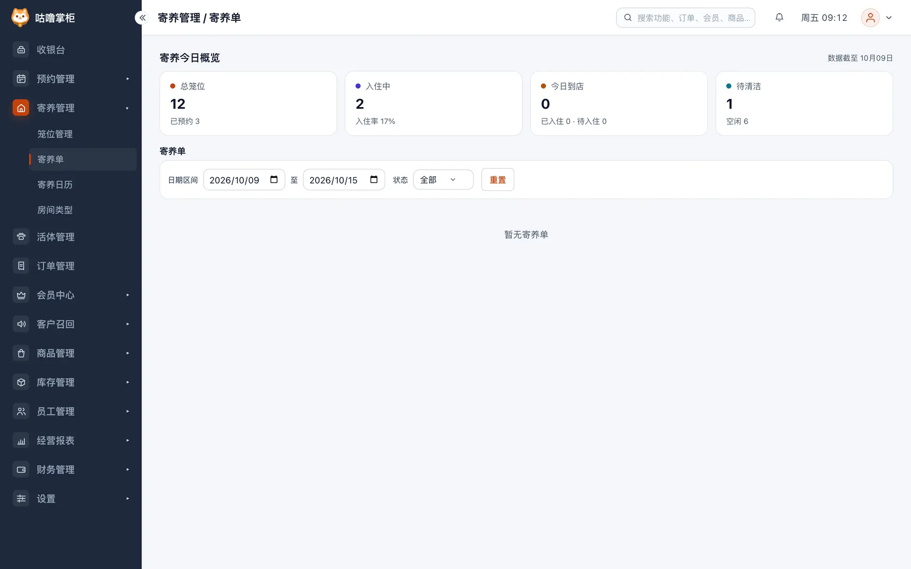Click the orange 寄养管理 house icon

point(21,108)
